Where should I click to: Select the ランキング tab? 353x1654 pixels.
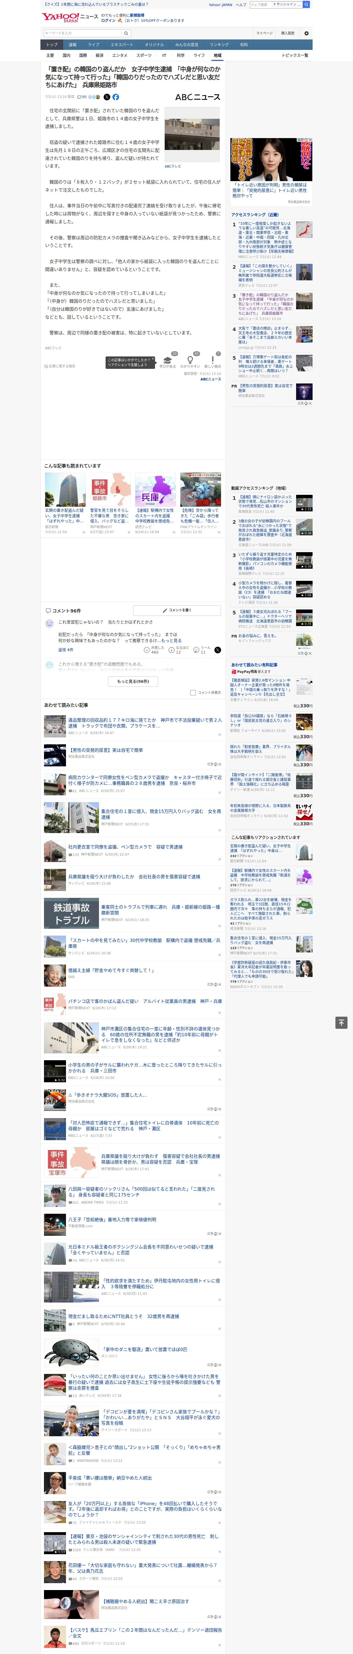(219, 45)
